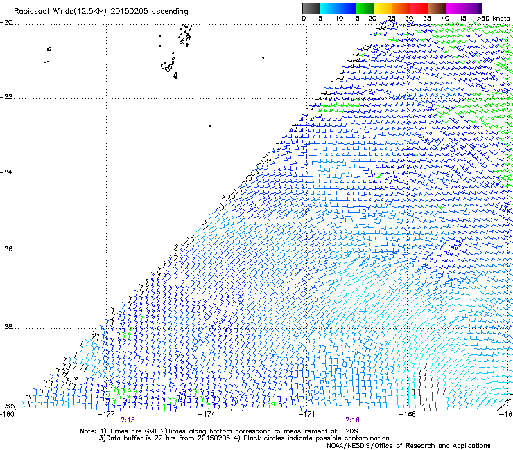This screenshot has height=450, width=513.
Task: Pick the brown 35–40 knots legend segment
Action: [x=437, y=8]
